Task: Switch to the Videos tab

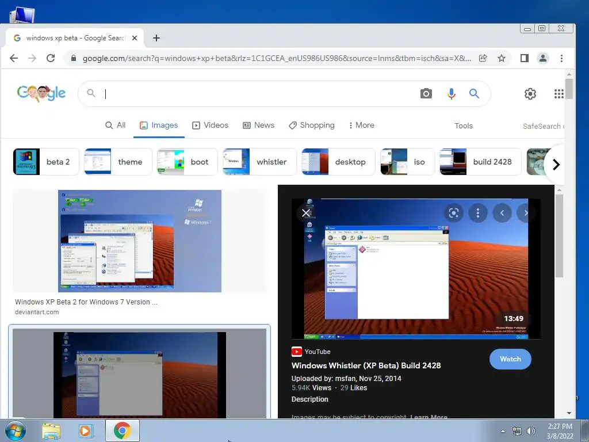Action: (211, 125)
